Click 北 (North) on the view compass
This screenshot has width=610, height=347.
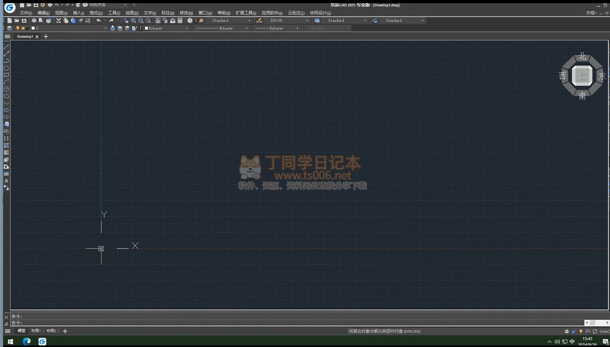[582, 57]
